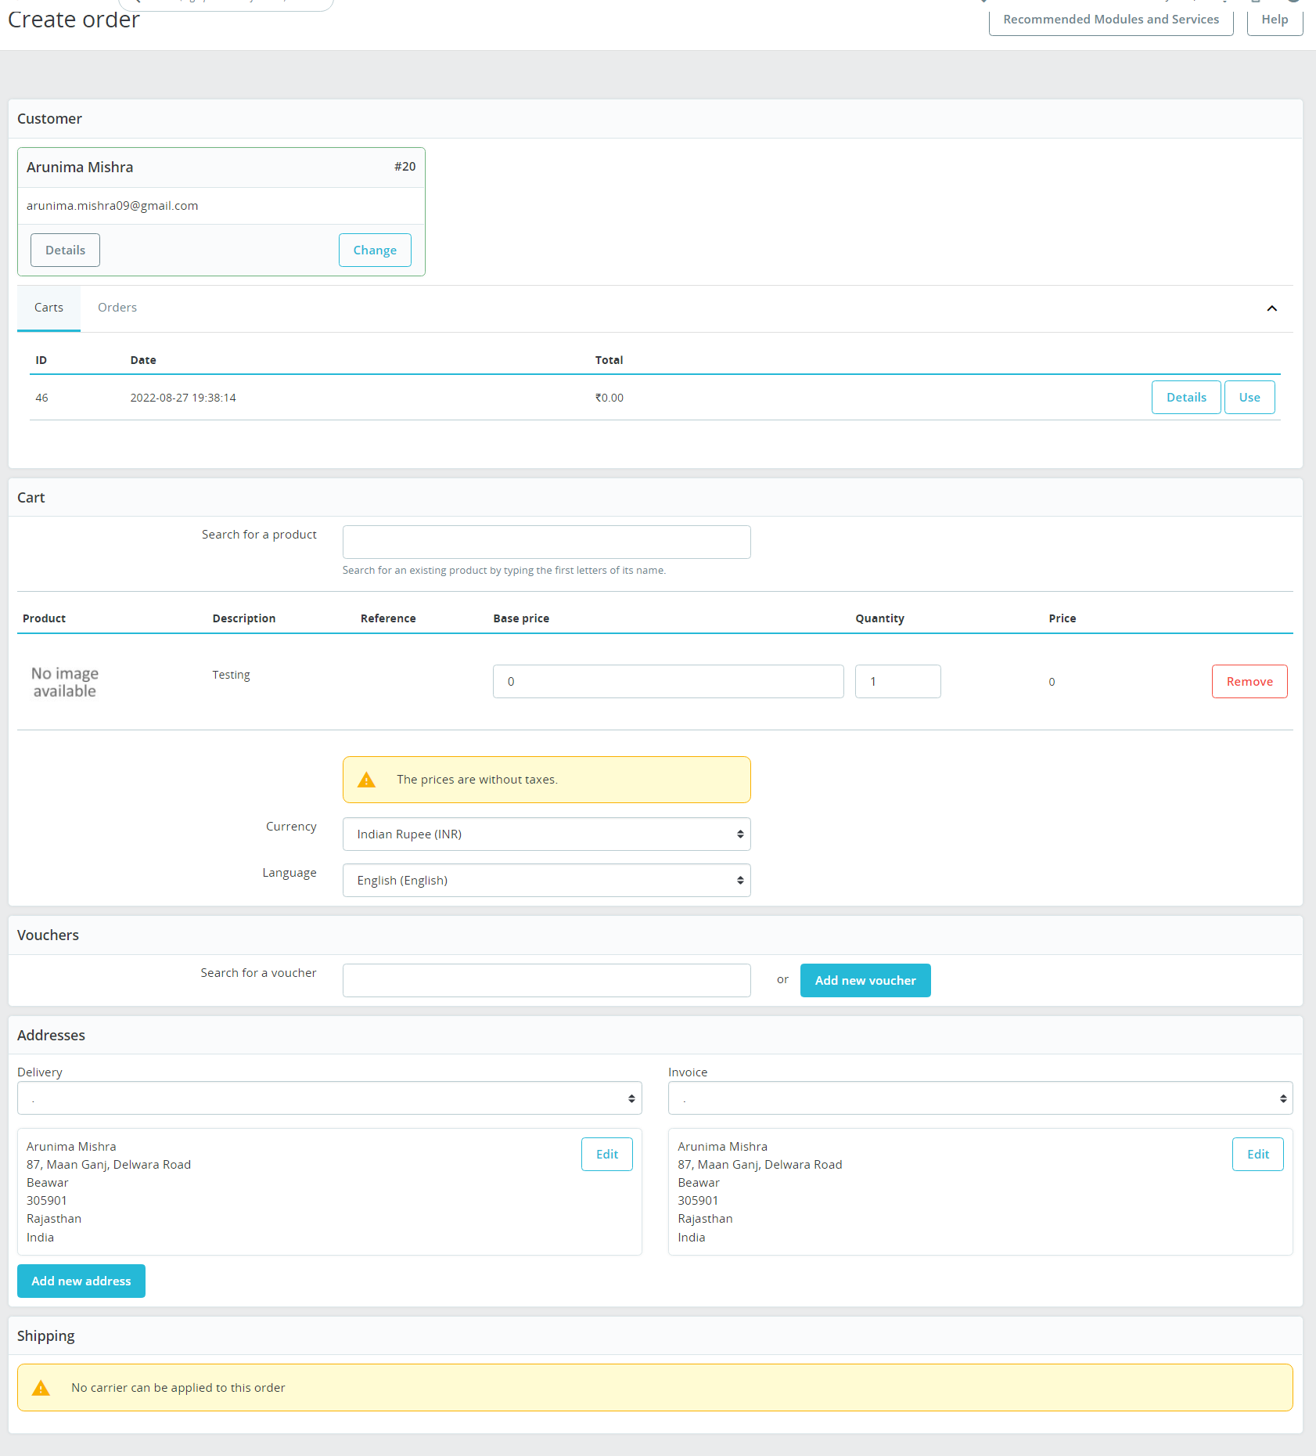This screenshot has width=1316, height=1456.
Task: Open the Currency dropdown
Action: (546, 834)
